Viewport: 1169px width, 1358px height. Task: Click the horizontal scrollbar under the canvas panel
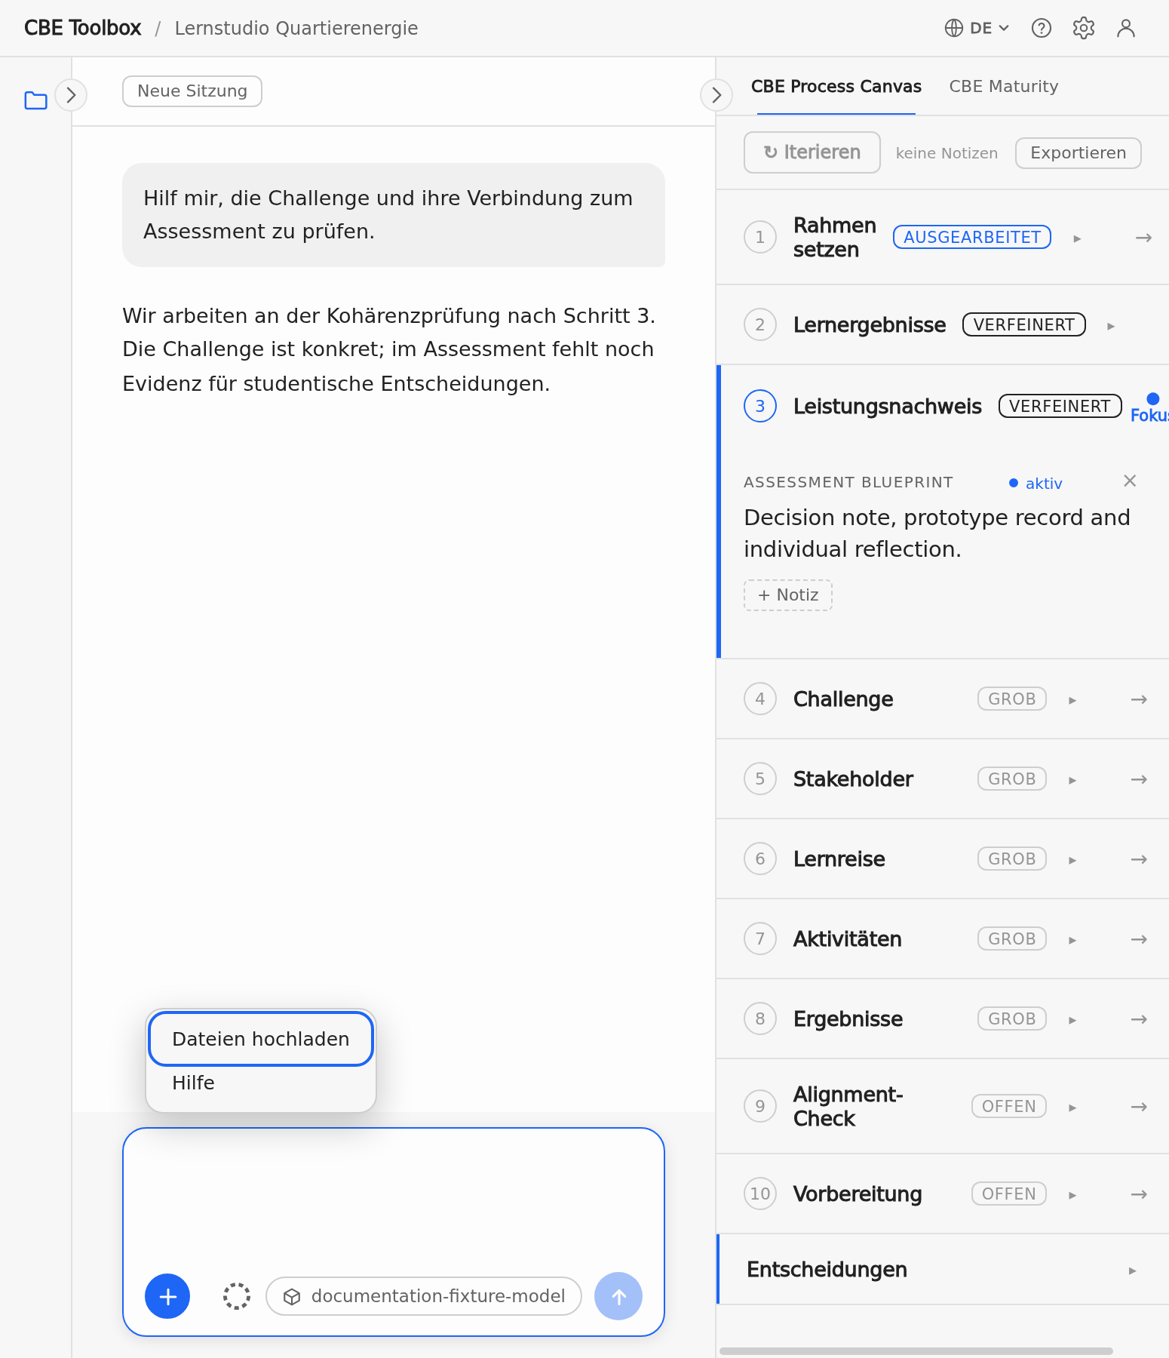coord(916,1351)
